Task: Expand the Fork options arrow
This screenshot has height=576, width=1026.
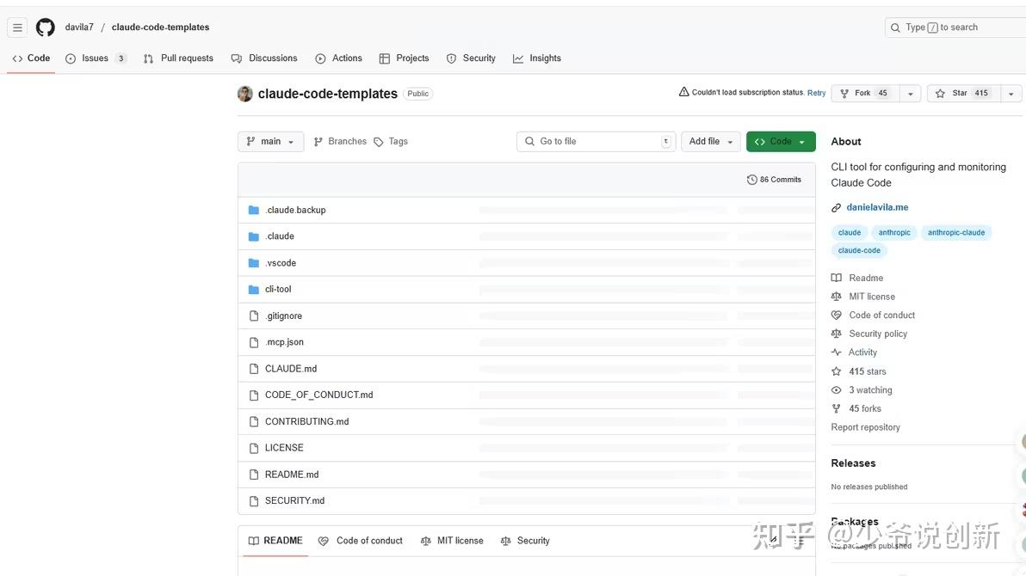Action: pyautogui.click(x=910, y=94)
